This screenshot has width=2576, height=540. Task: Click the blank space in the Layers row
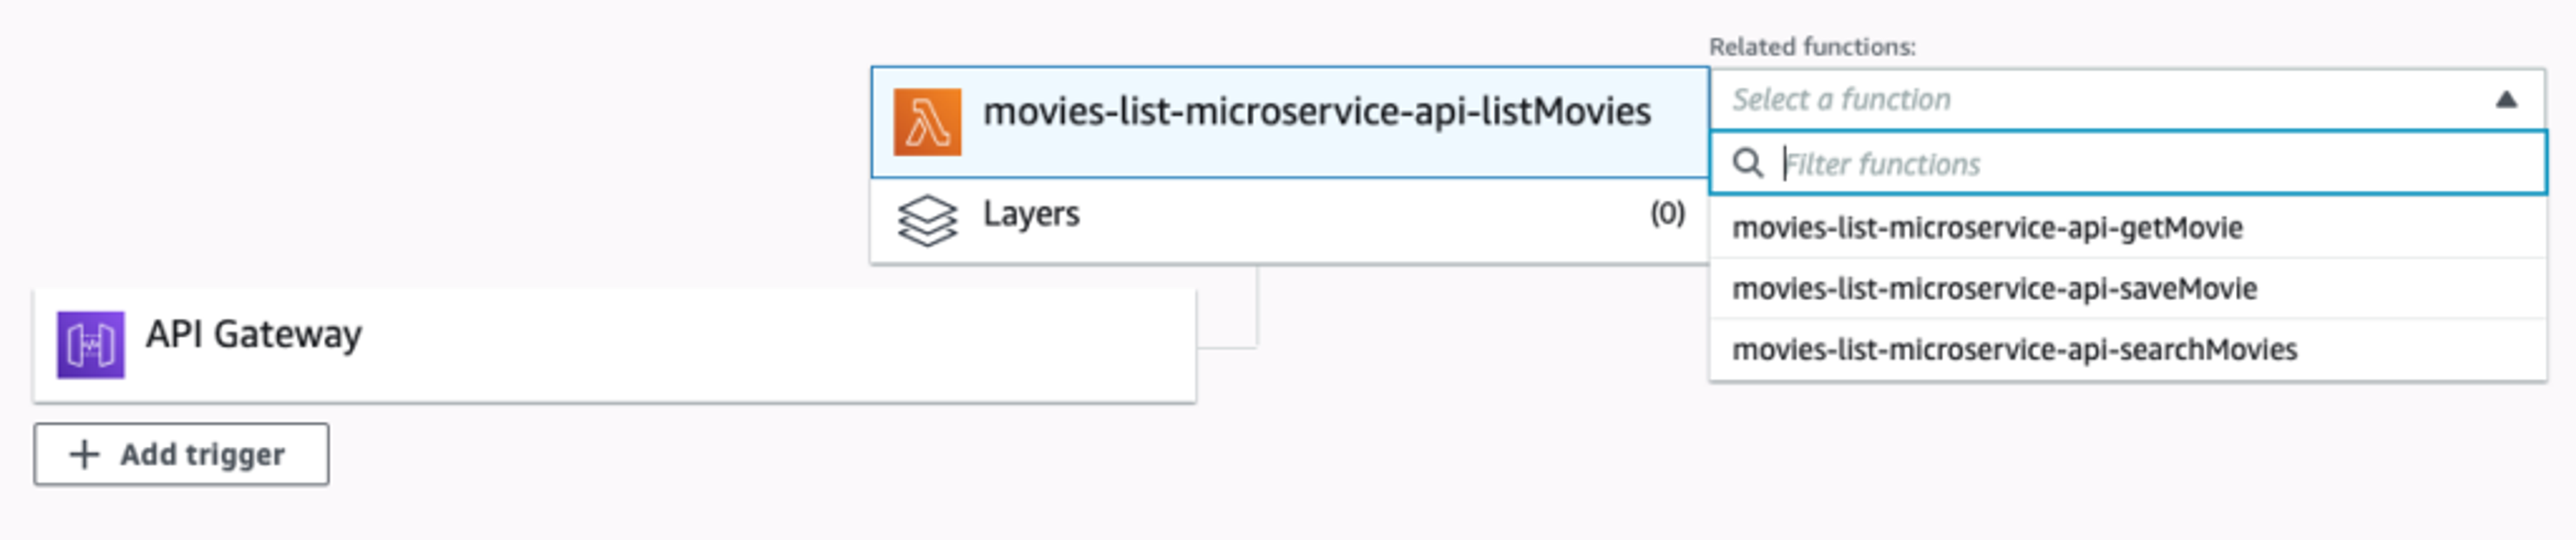coord(1360,220)
